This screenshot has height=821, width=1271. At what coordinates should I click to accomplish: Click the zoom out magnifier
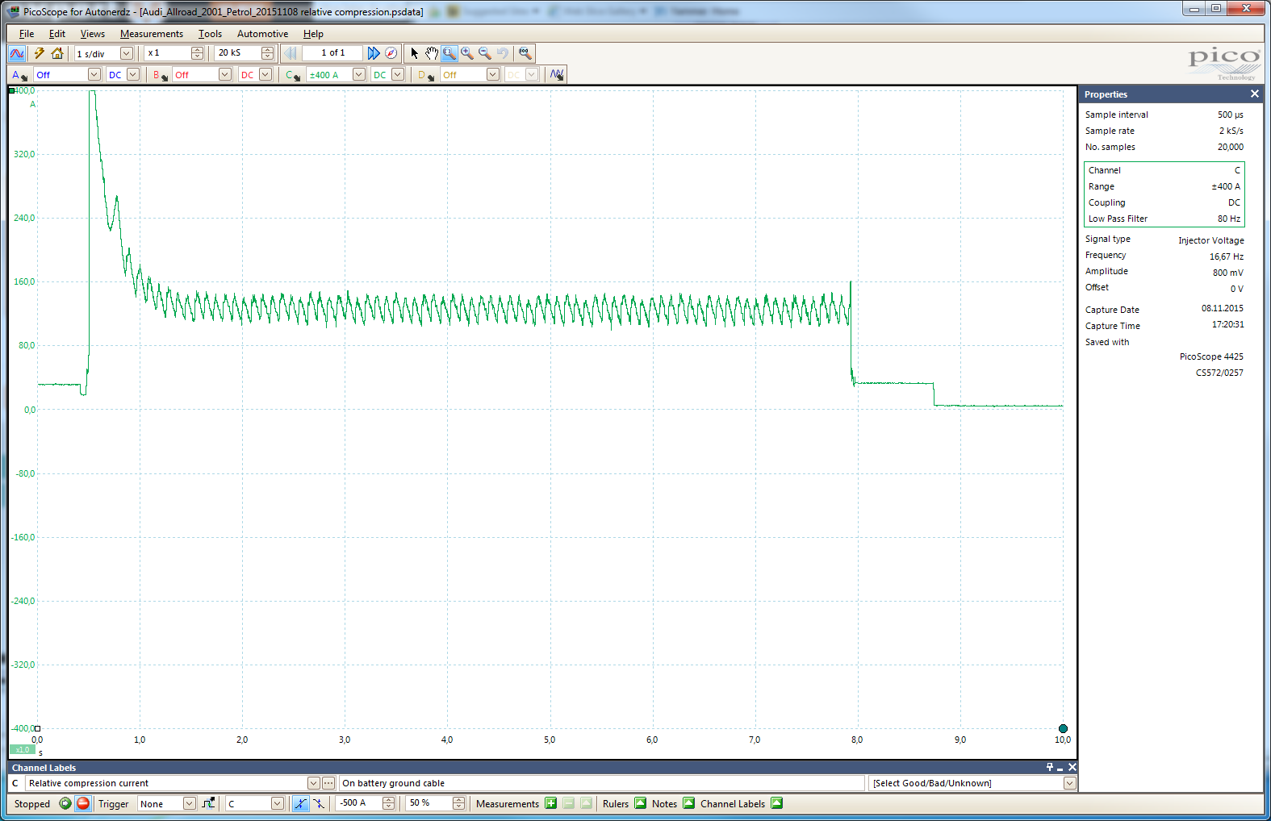click(x=485, y=53)
